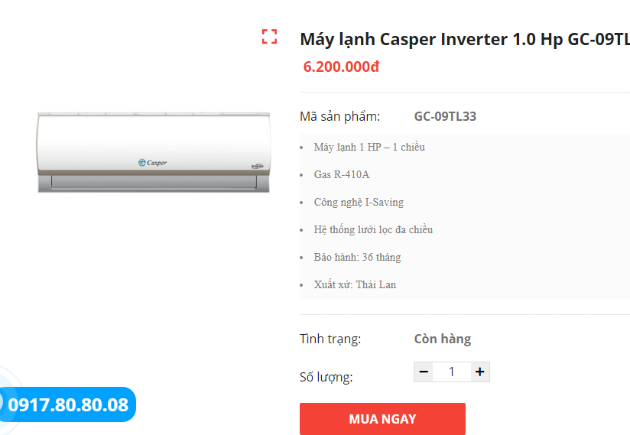The image size is (630, 435).
Task: Call hotline 0917.80.80.08 button
Action: tap(69, 404)
